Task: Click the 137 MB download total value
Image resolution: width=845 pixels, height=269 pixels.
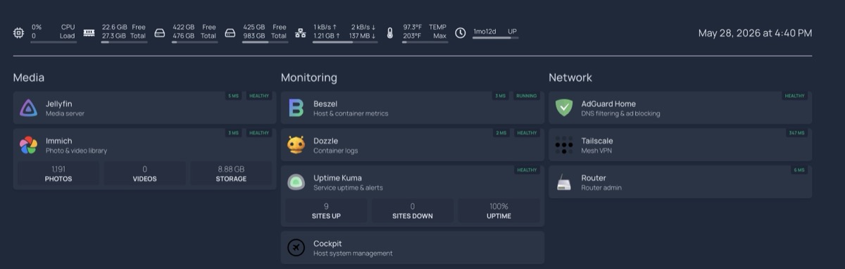Action: pyautogui.click(x=362, y=36)
